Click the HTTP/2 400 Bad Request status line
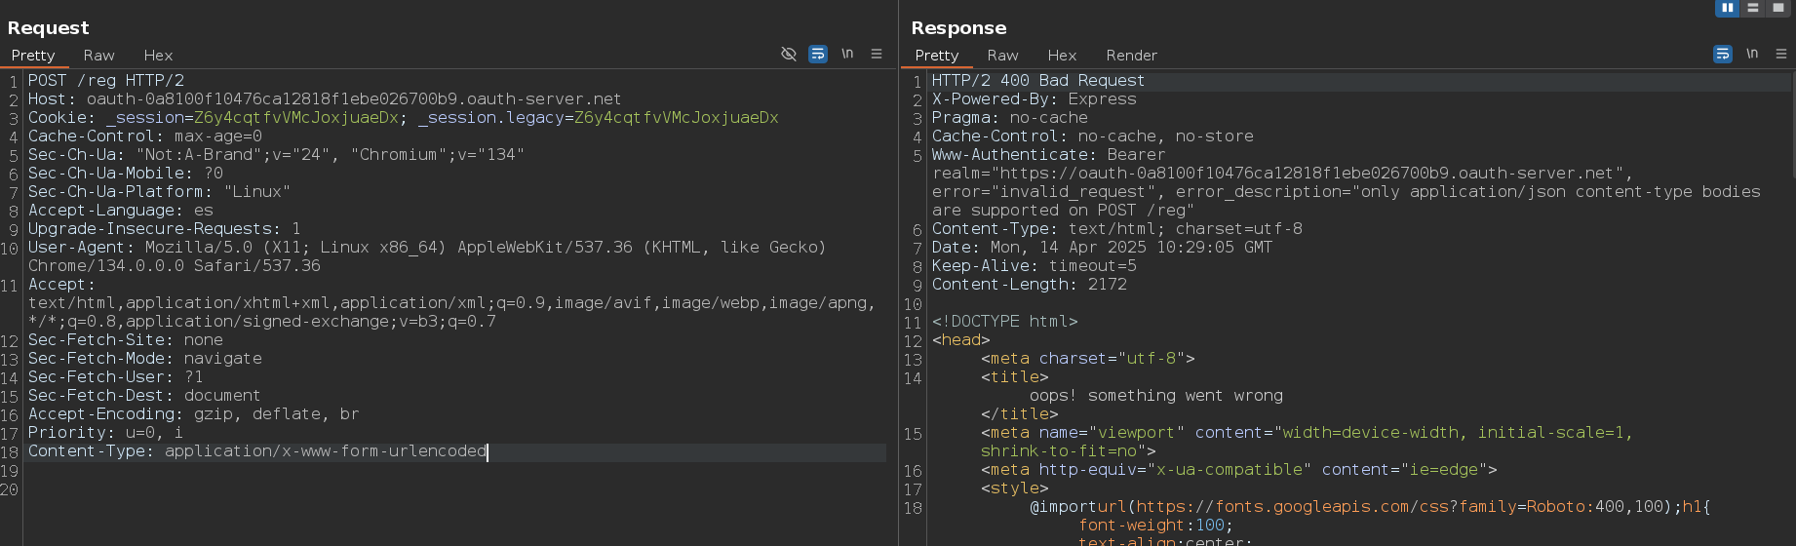The width and height of the screenshot is (1796, 546). click(x=1037, y=81)
